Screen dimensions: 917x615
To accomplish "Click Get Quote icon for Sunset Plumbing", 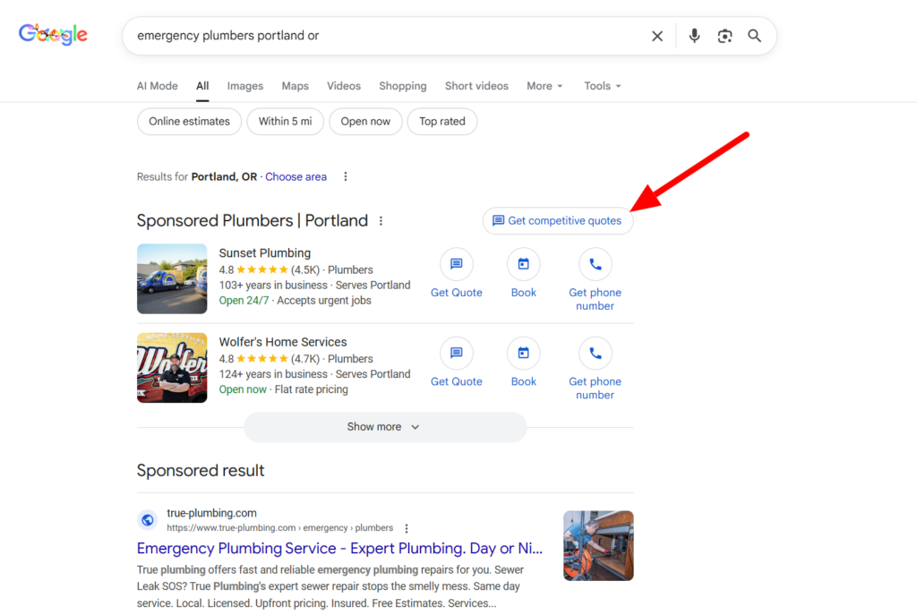I will 456,264.
